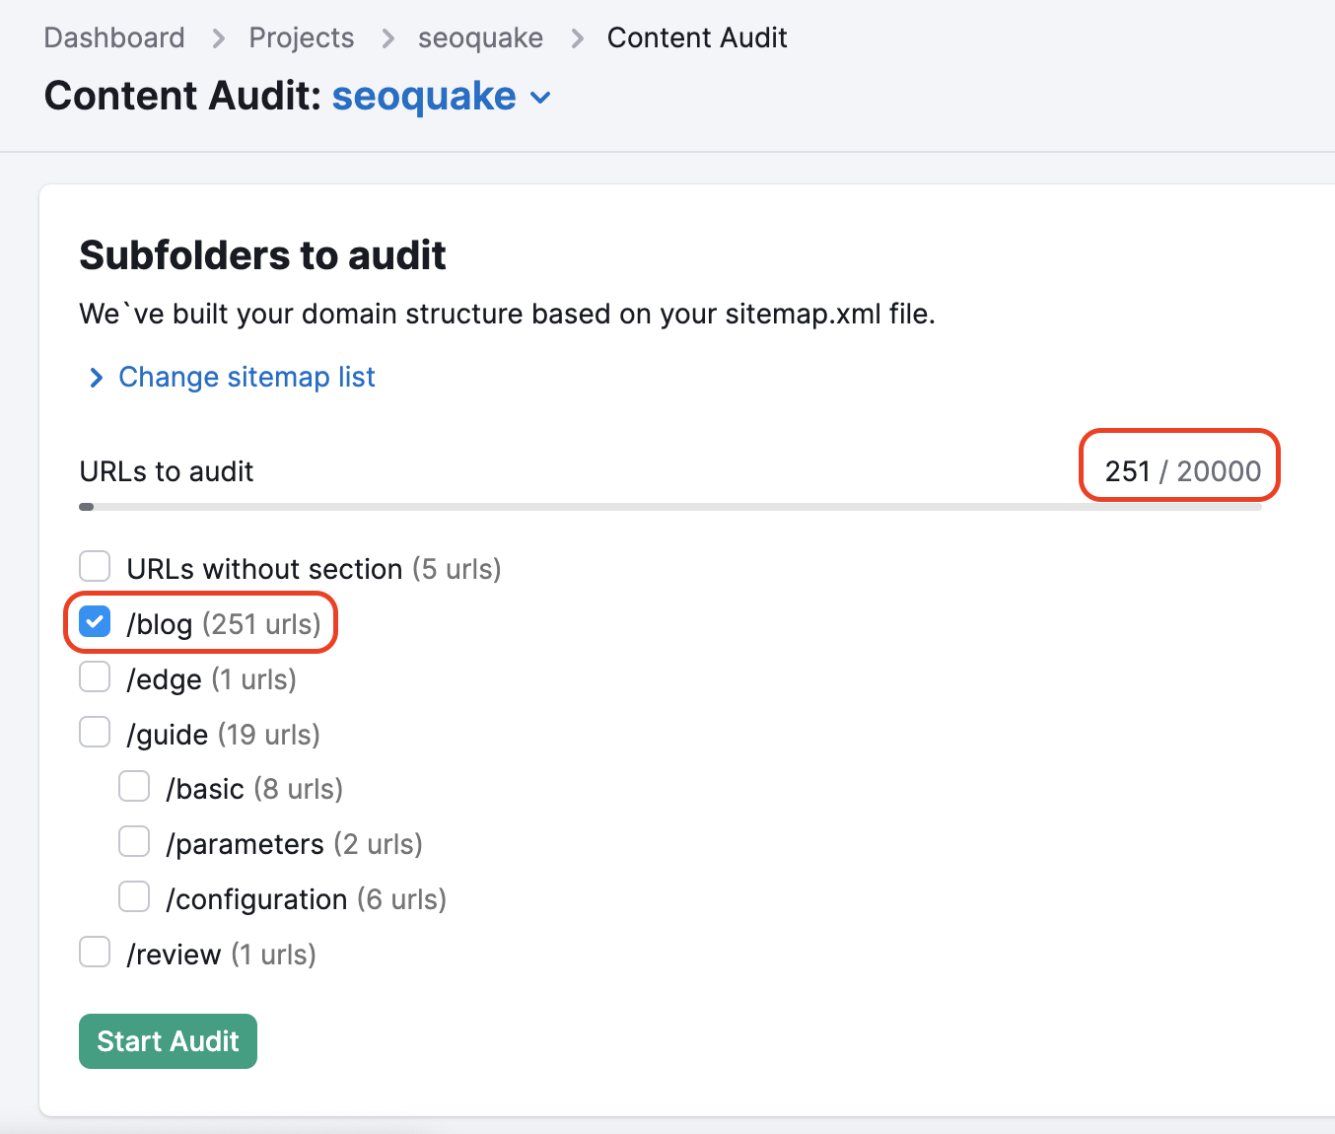This screenshot has height=1134, width=1335.
Task: Click the URLs to audit label
Action: (167, 471)
